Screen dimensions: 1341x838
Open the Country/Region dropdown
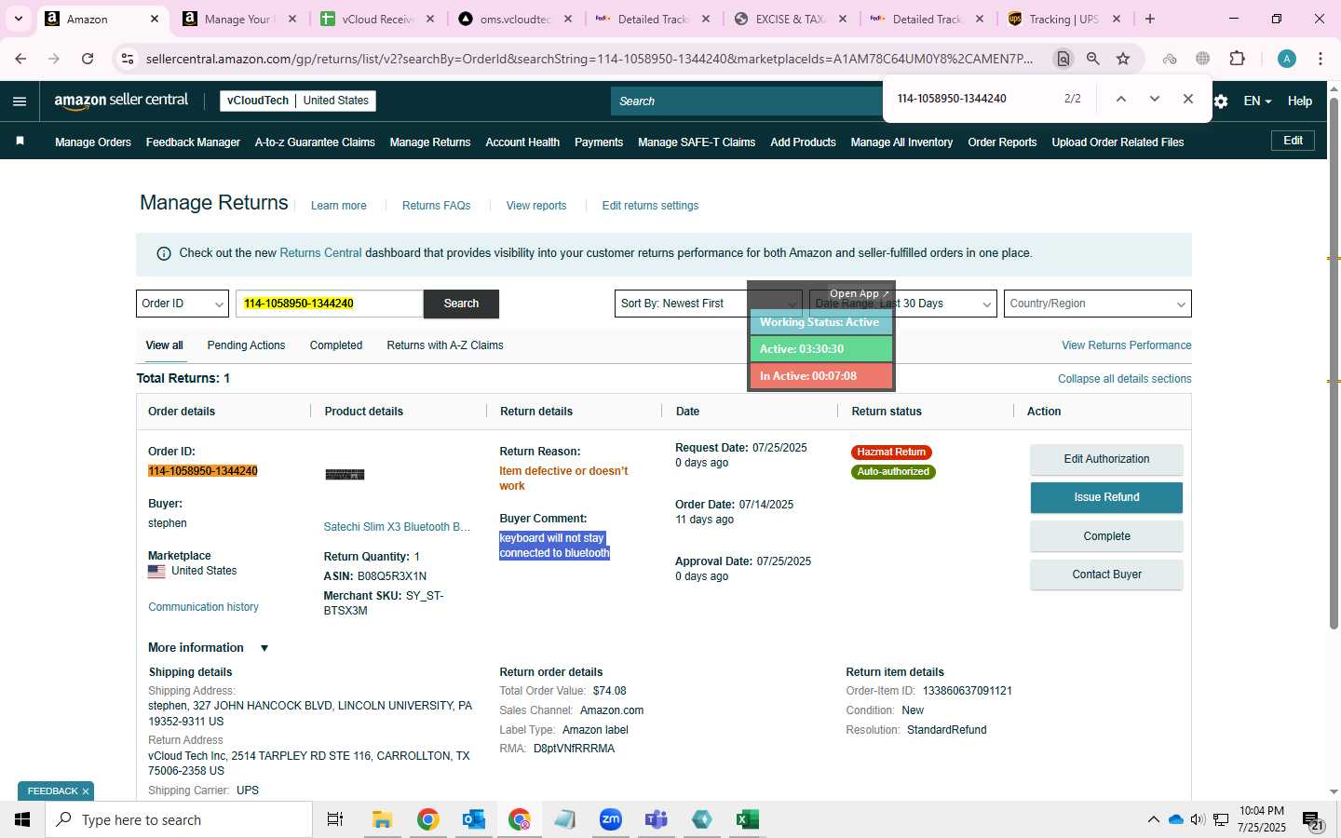1097,304
